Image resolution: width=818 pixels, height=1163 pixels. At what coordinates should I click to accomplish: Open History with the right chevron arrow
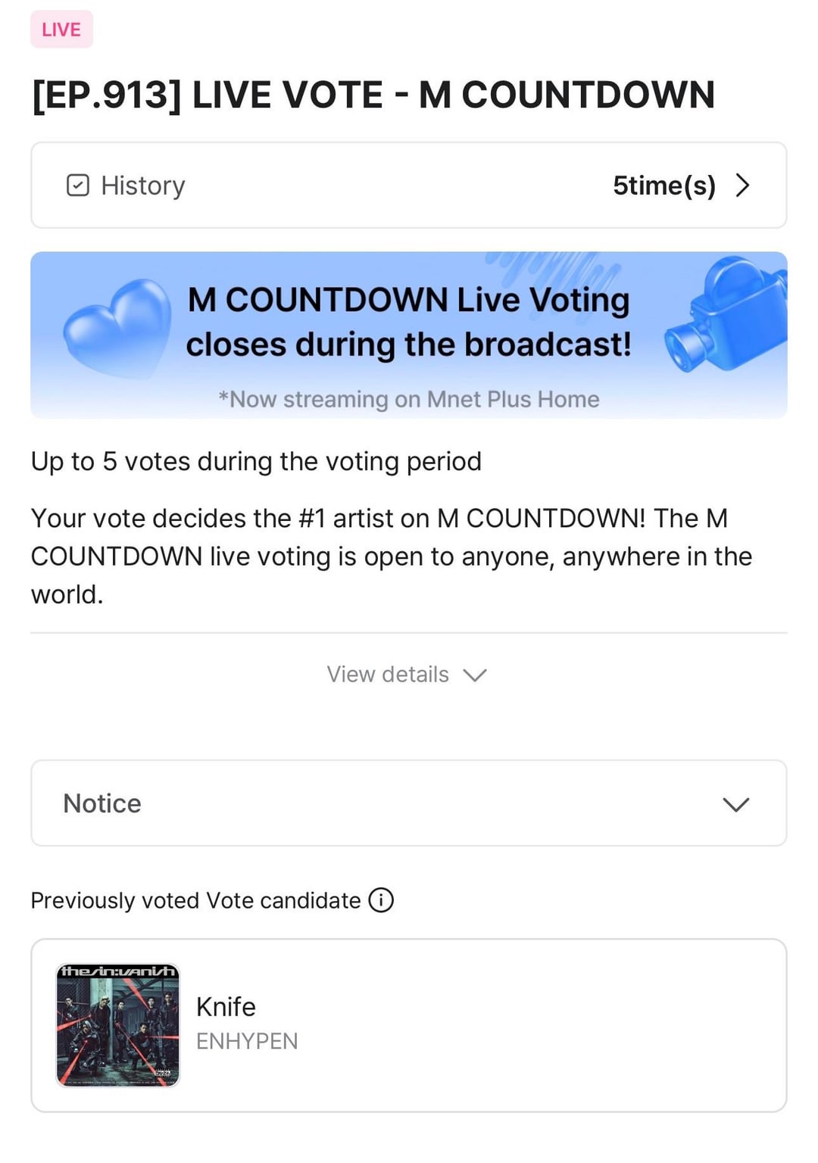pyautogui.click(x=742, y=186)
